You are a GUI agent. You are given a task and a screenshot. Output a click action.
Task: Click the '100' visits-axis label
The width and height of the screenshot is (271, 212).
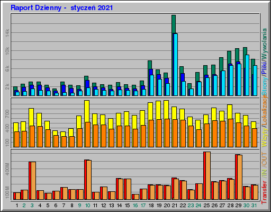[7, 142]
